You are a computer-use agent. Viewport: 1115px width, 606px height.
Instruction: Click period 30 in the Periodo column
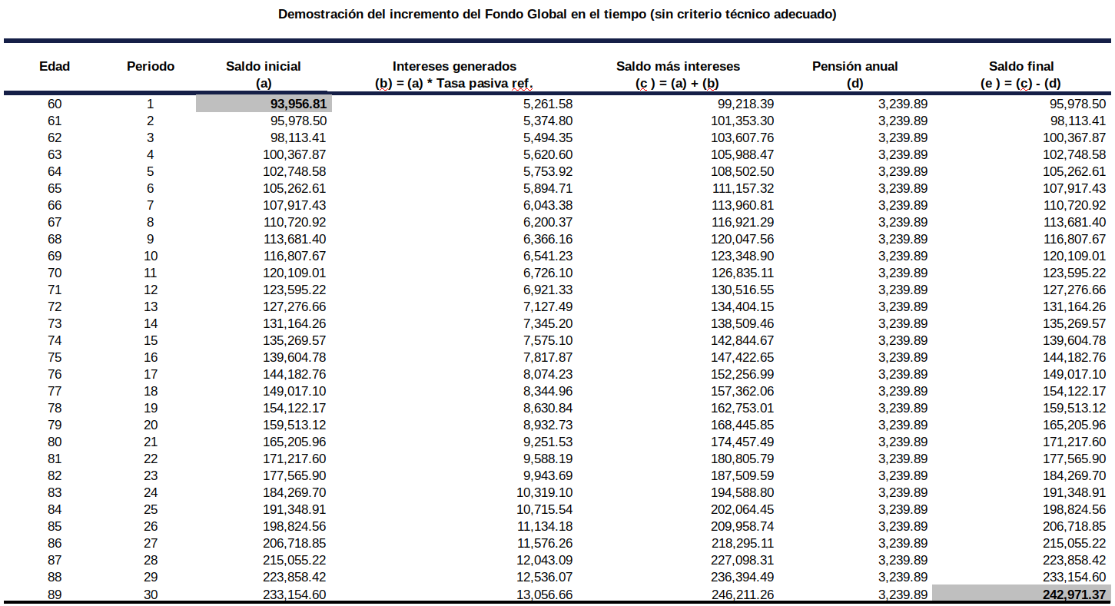151,594
